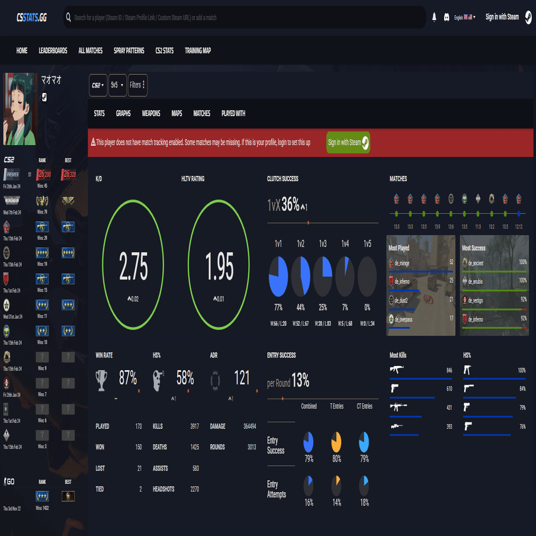Click the CS:GO logo in sidebar
Screen dimensions: 536x536
[x=9, y=482]
